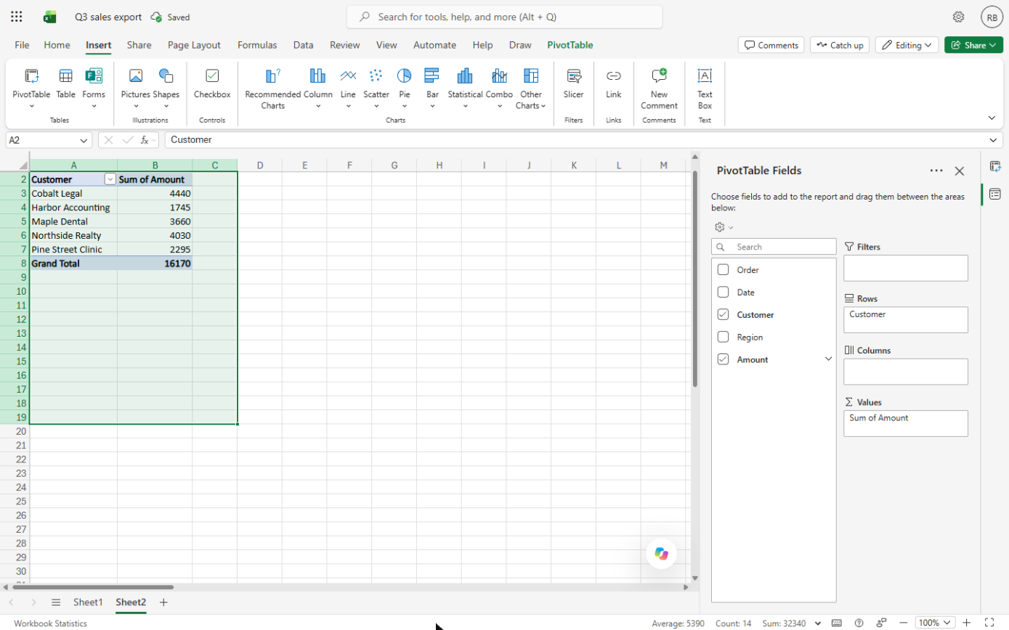Image resolution: width=1009 pixels, height=630 pixels.
Task: Insert a Bar chart
Action: point(432,88)
